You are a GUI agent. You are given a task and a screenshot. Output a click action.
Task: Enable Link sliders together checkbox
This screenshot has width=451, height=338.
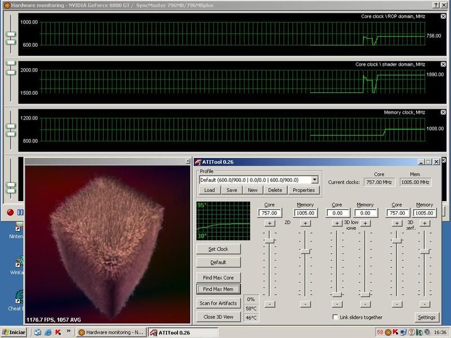(336, 317)
